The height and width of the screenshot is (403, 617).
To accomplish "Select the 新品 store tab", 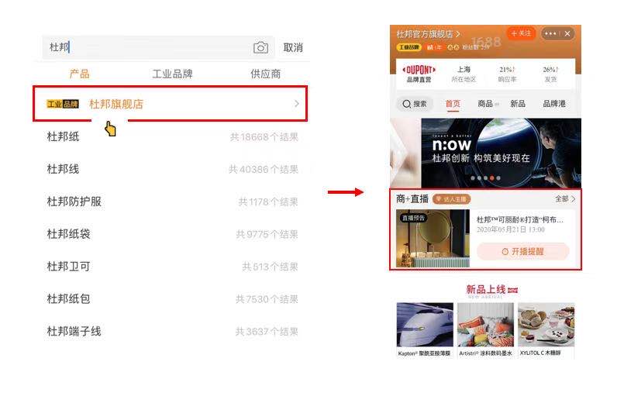I will (x=518, y=104).
